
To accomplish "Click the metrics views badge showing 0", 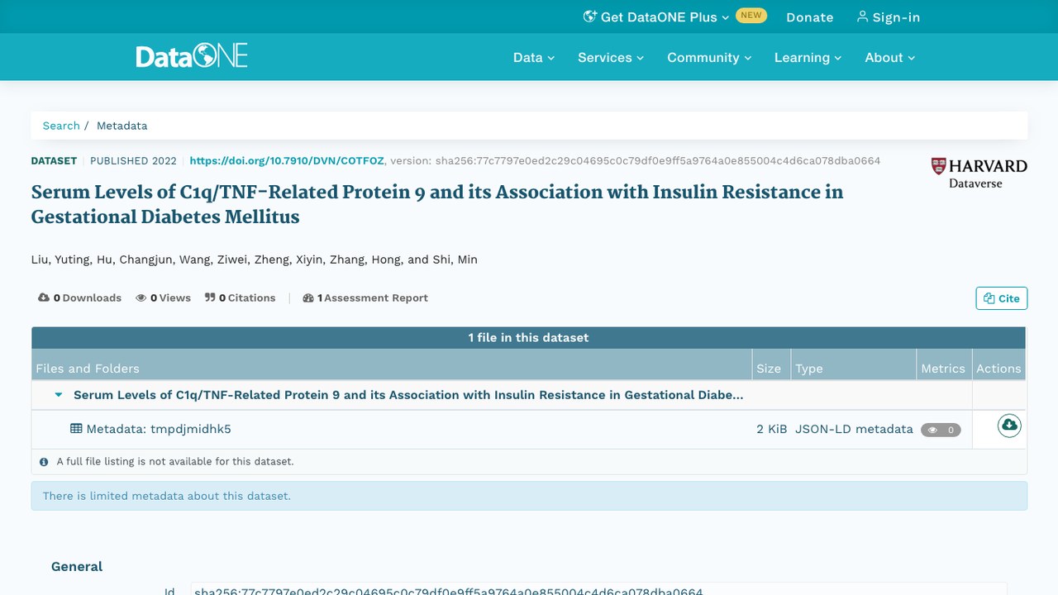I will tap(941, 430).
